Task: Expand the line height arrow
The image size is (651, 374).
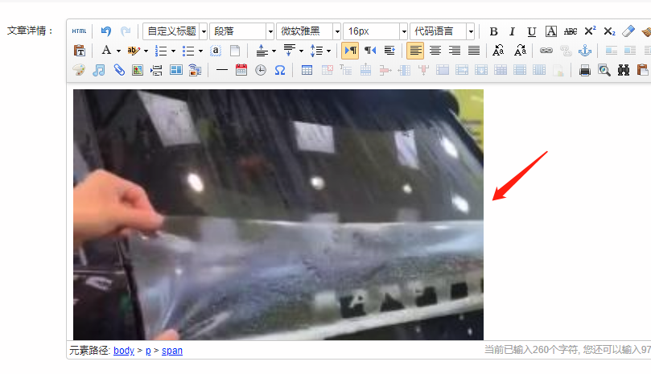Action: (x=328, y=51)
